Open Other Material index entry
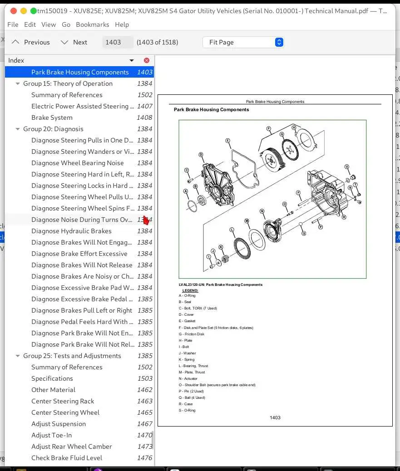 [79, 390]
